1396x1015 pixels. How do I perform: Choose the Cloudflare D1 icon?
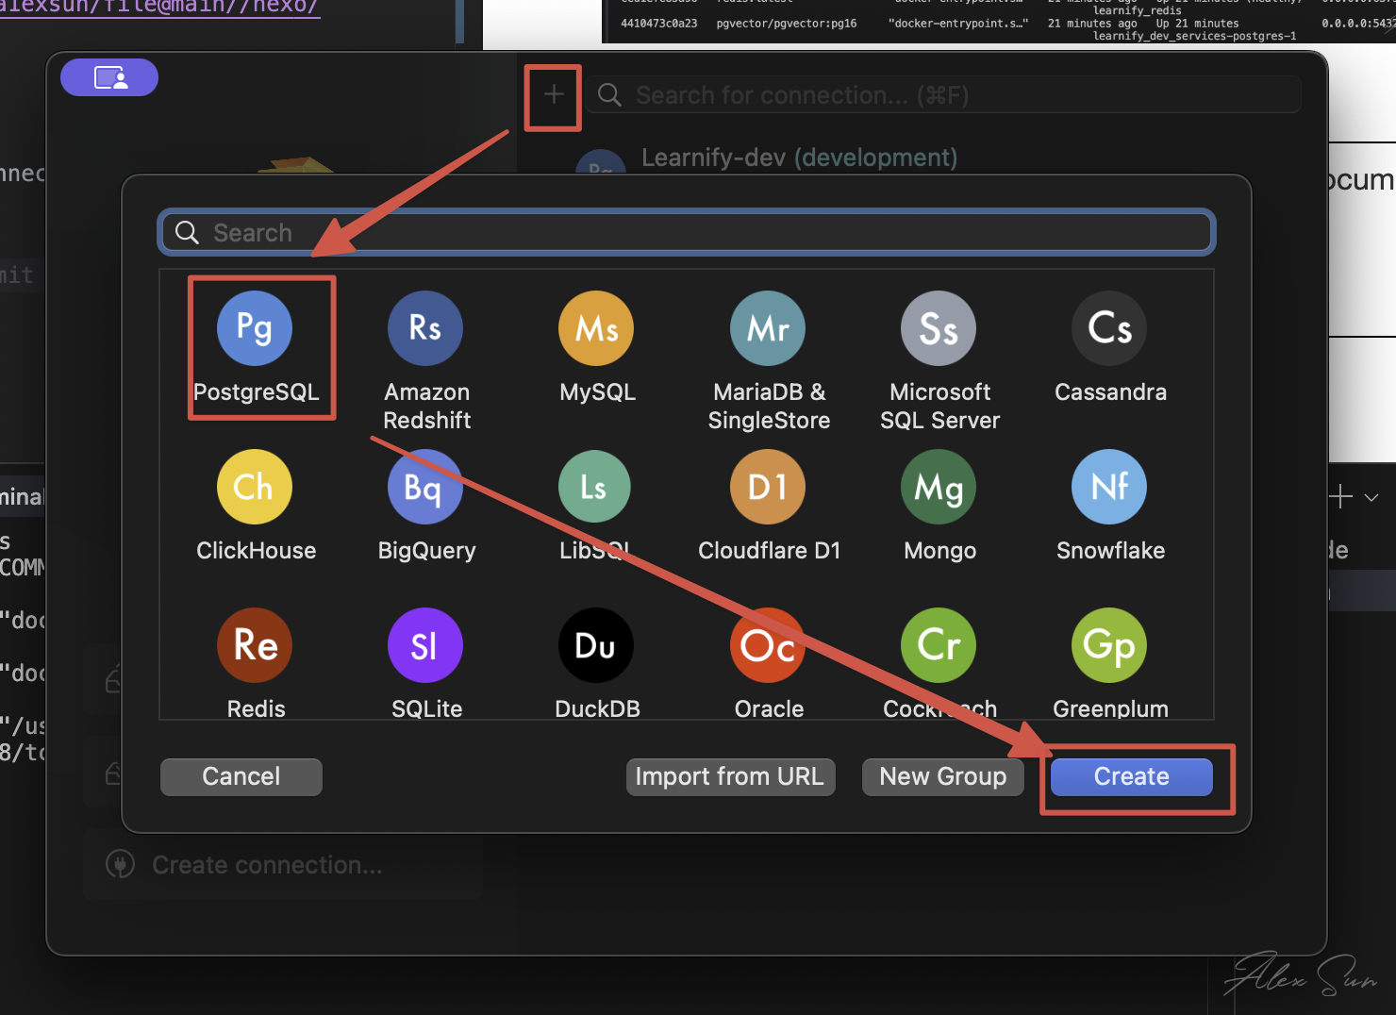pyautogui.click(x=768, y=487)
